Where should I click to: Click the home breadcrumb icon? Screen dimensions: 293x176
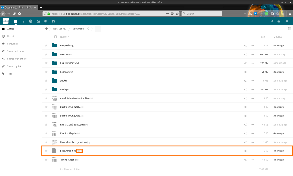tap(47, 29)
